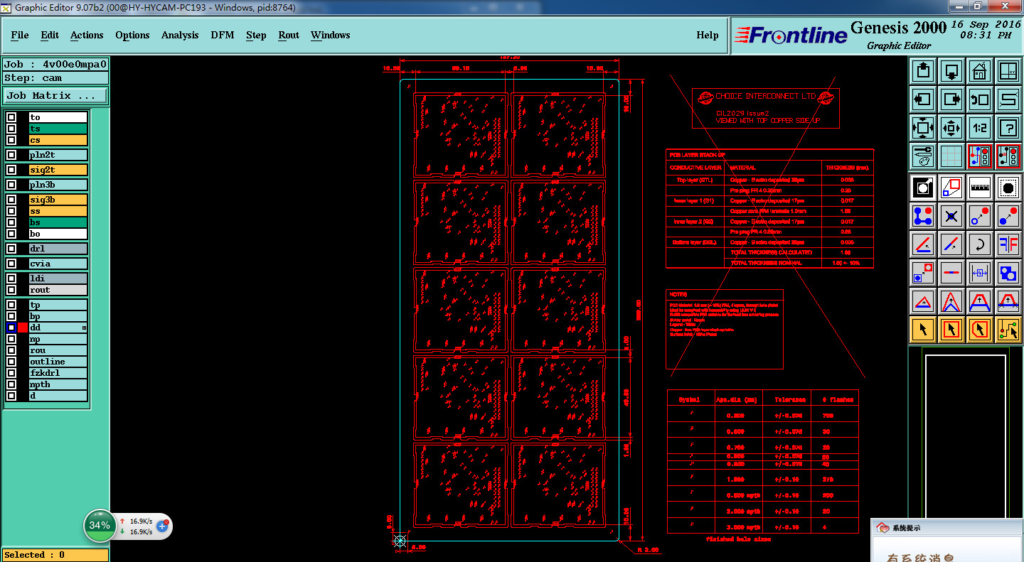Viewport: 1024px width, 562px height.
Task: Toggle the checkbox for layer to
Action: point(11,117)
